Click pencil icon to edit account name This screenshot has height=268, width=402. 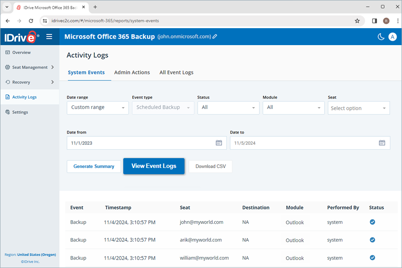tap(215, 37)
